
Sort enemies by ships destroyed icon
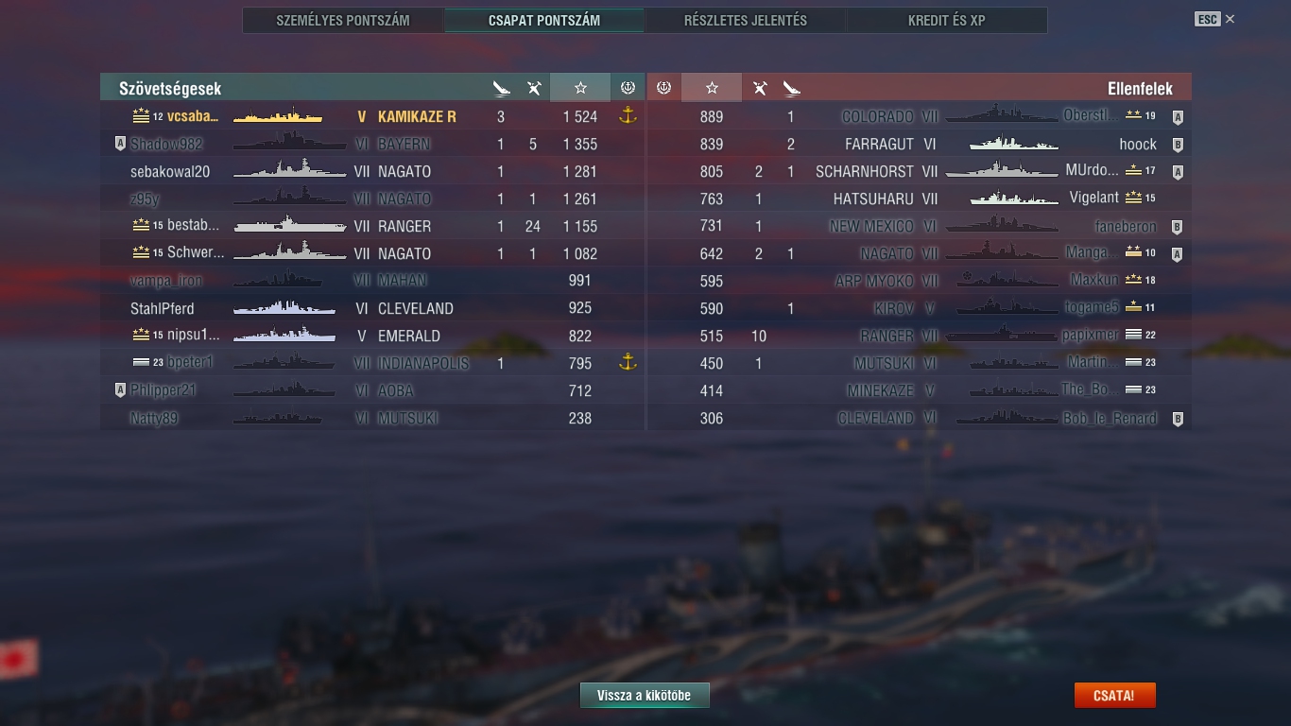tap(791, 88)
